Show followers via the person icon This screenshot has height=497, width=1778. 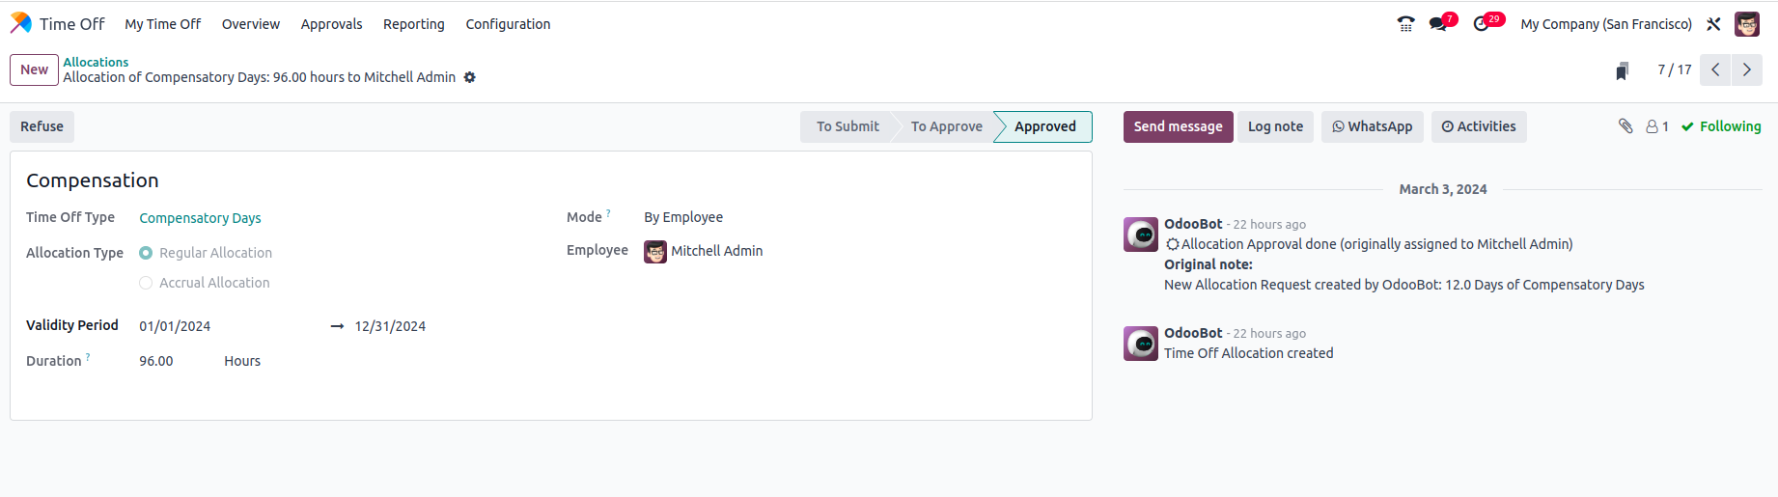tap(1656, 126)
